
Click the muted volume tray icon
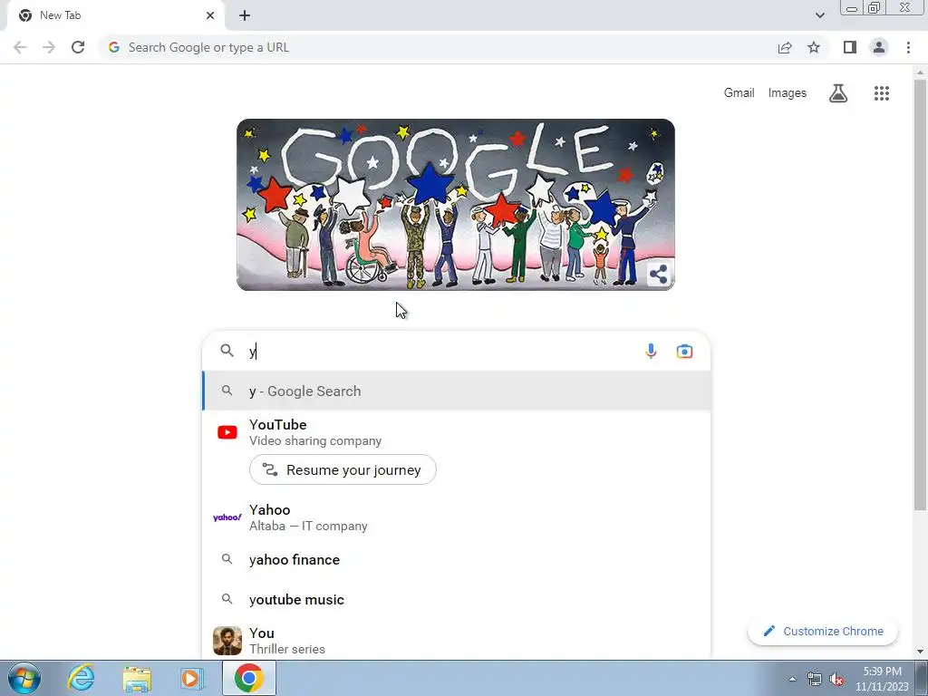pyautogui.click(x=836, y=679)
